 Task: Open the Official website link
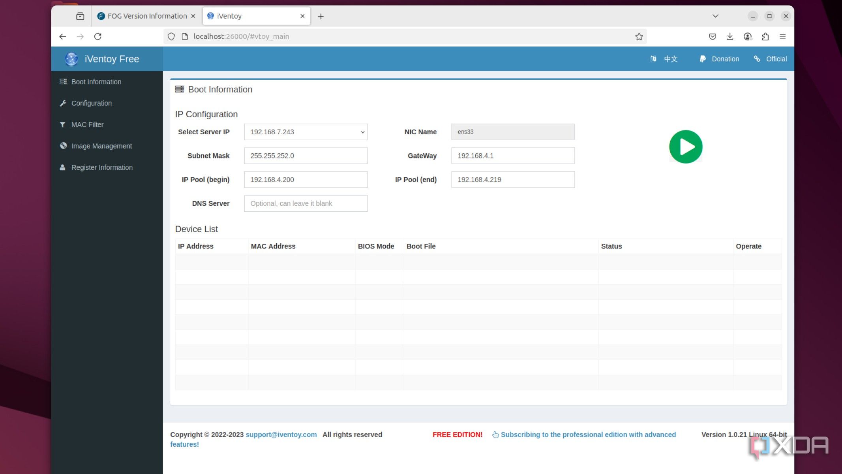pos(770,59)
